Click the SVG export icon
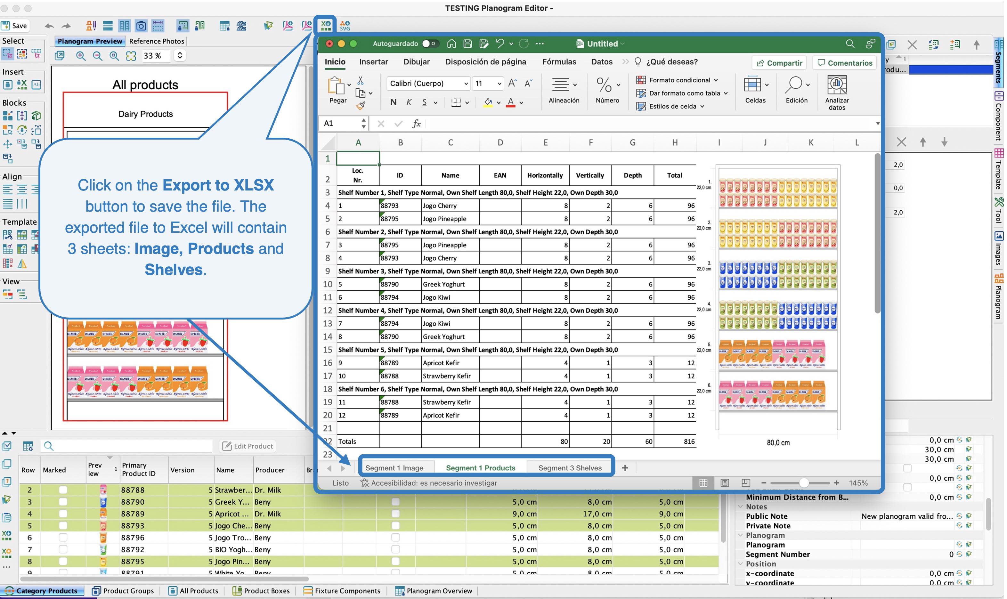1007x599 pixels. [x=345, y=26]
